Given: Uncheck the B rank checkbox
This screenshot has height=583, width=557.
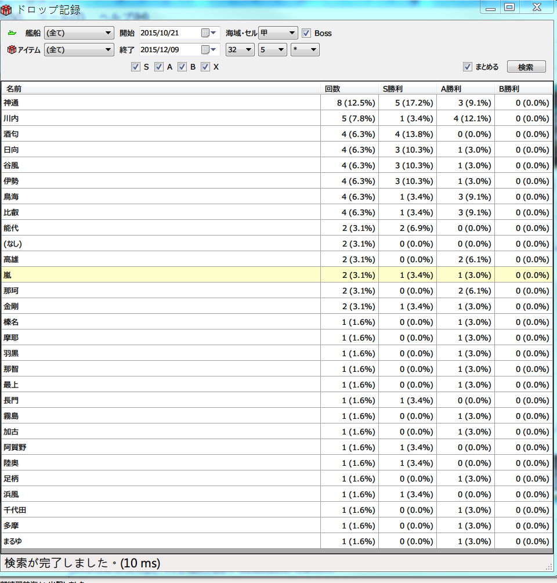Looking at the screenshot, I should pos(182,67).
